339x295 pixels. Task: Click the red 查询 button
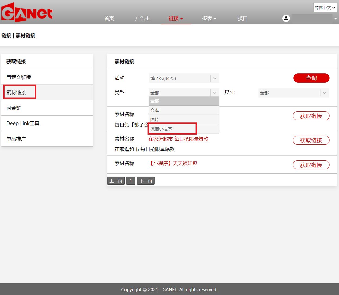click(x=311, y=78)
